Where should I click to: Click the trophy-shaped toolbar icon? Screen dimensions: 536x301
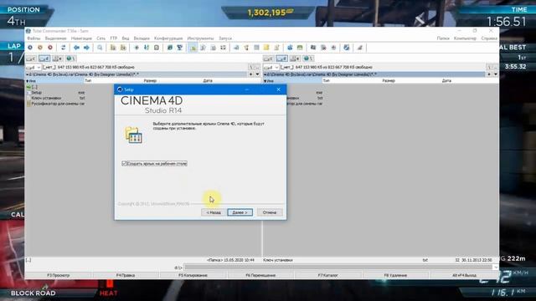pyautogui.click(x=179, y=48)
